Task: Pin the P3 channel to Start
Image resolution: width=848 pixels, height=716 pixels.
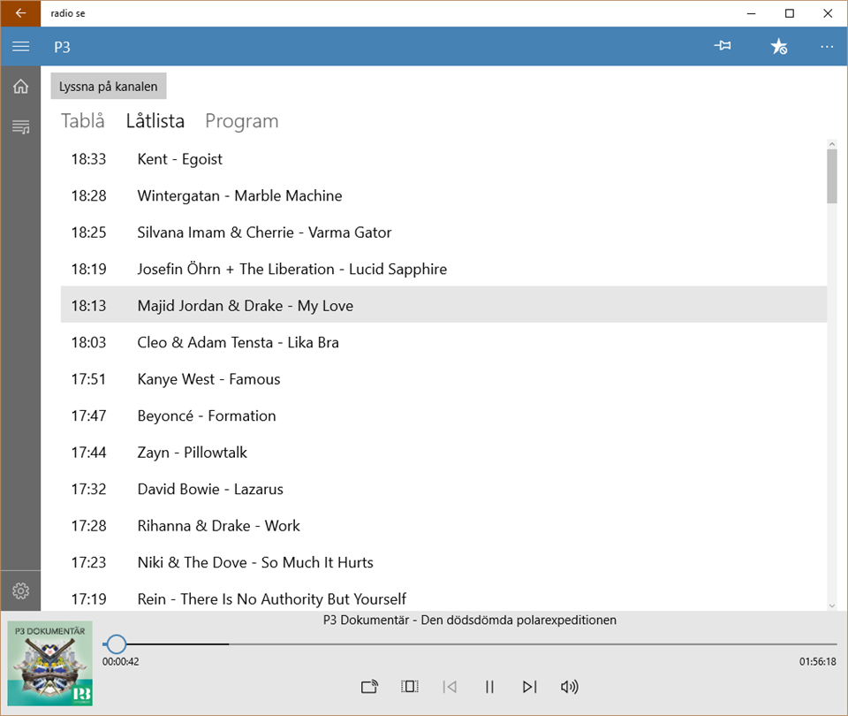Action: pos(723,46)
